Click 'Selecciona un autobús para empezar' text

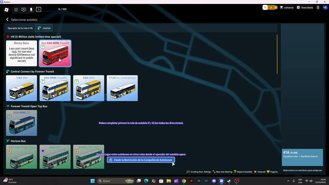click(302, 170)
